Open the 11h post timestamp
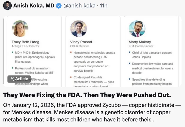 tap(104, 5)
